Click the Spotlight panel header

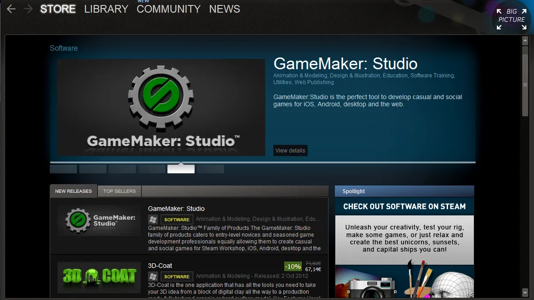coord(404,191)
